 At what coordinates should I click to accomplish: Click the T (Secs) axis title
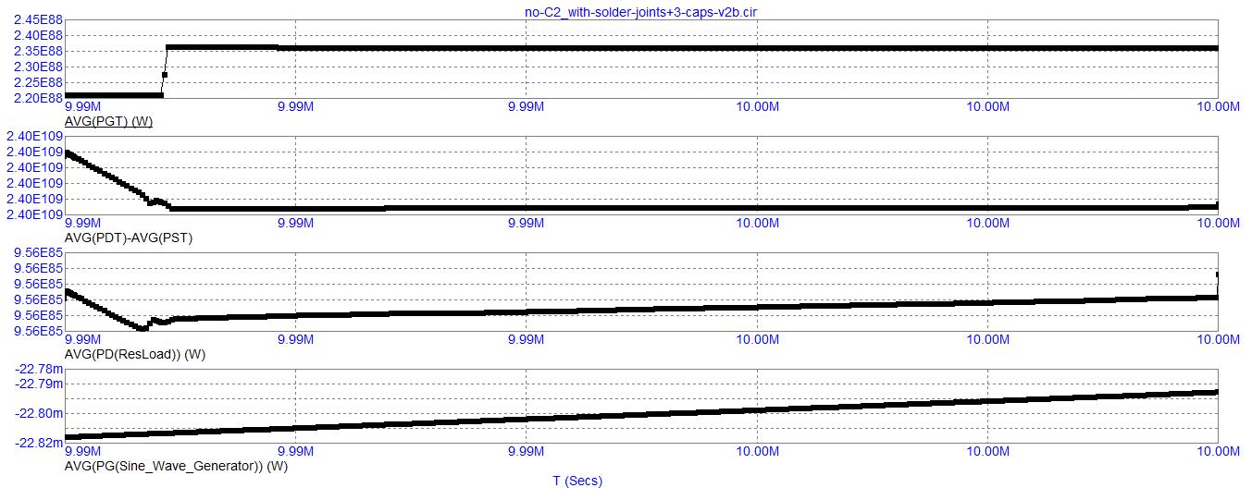577,481
